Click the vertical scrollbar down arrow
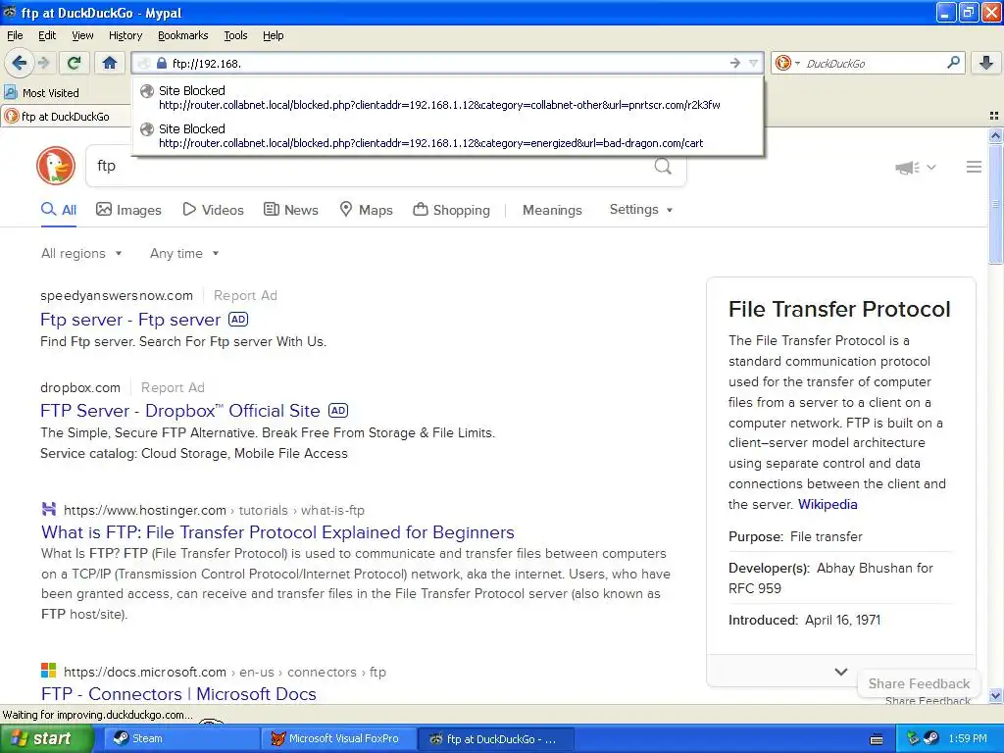1004x753 pixels. [995, 695]
